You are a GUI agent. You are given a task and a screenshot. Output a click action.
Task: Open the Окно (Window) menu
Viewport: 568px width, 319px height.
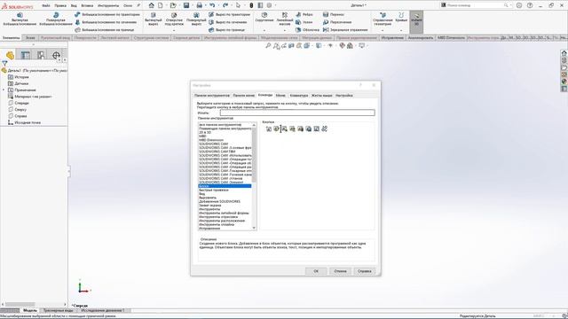128,6
